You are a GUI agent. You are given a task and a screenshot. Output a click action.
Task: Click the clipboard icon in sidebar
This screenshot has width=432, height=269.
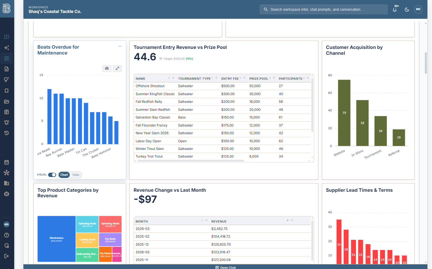pyautogui.click(x=6, y=112)
